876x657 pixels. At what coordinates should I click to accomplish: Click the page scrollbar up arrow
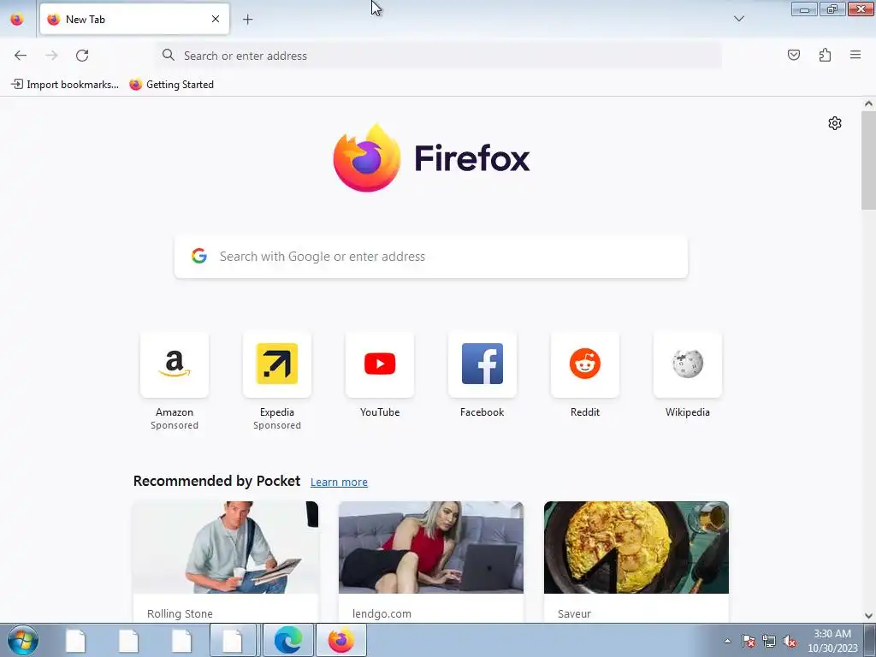(868, 104)
